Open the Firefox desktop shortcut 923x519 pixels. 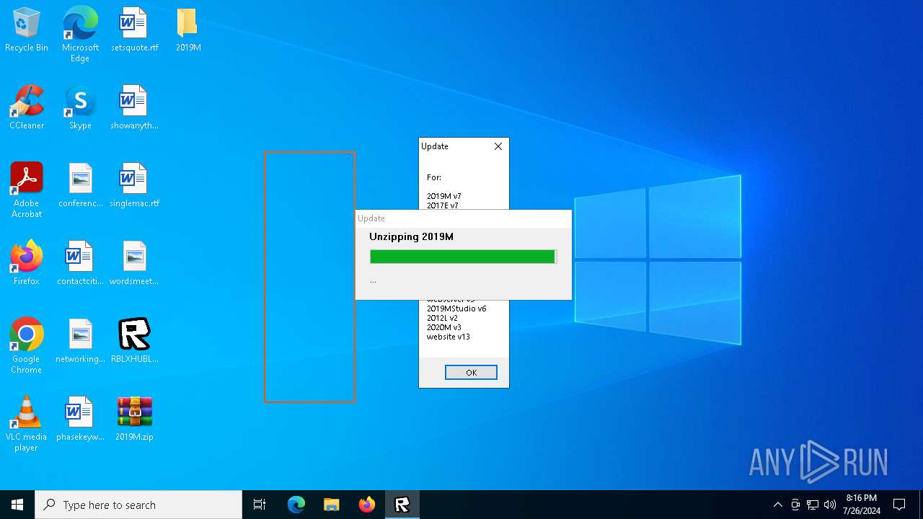click(x=27, y=263)
